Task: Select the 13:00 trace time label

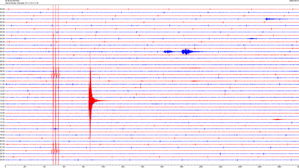Action: (x=2, y=94)
